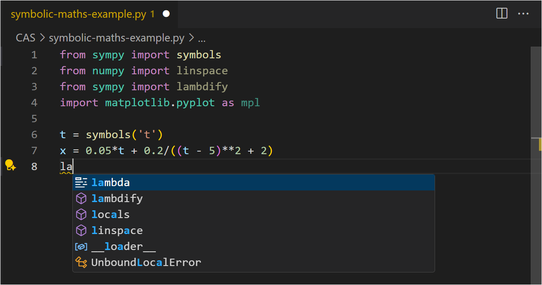Viewport: 542px width, 285px height.
Task: Choose the lambda keyword suggestion
Action: click(x=254, y=183)
